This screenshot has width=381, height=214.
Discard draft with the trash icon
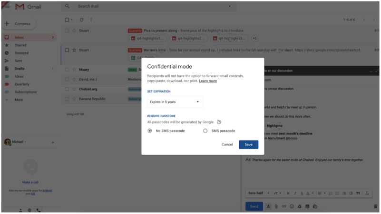(375, 206)
